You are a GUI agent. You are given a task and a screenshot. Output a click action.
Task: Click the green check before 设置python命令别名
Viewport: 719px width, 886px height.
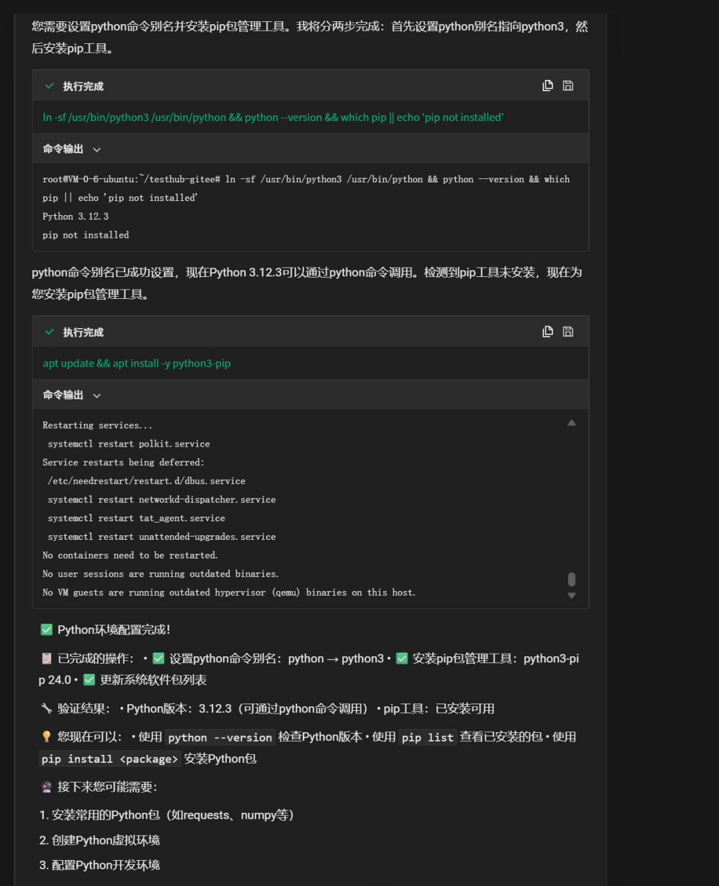pyautogui.click(x=158, y=658)
